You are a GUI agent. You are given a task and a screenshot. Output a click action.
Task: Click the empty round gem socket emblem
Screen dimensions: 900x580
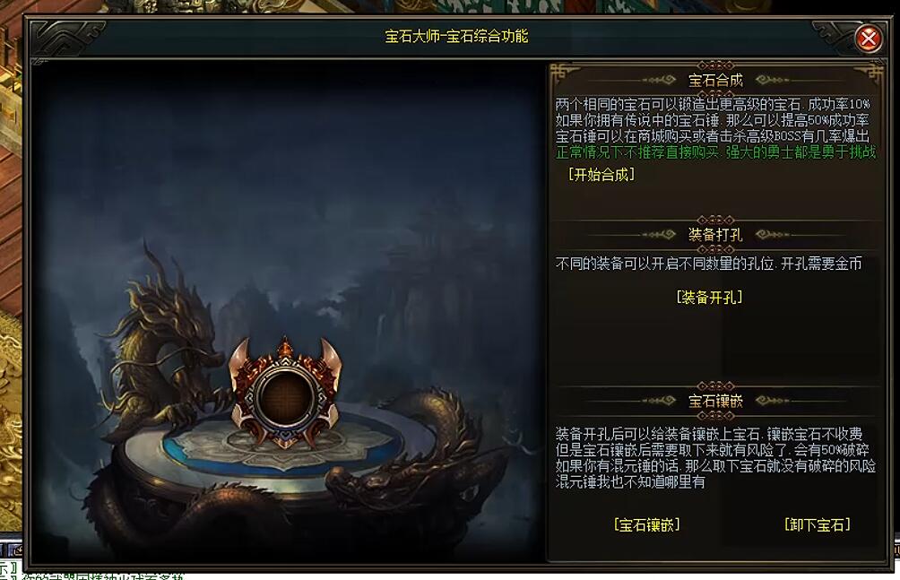pyautogui.click(x=285, y=394)
